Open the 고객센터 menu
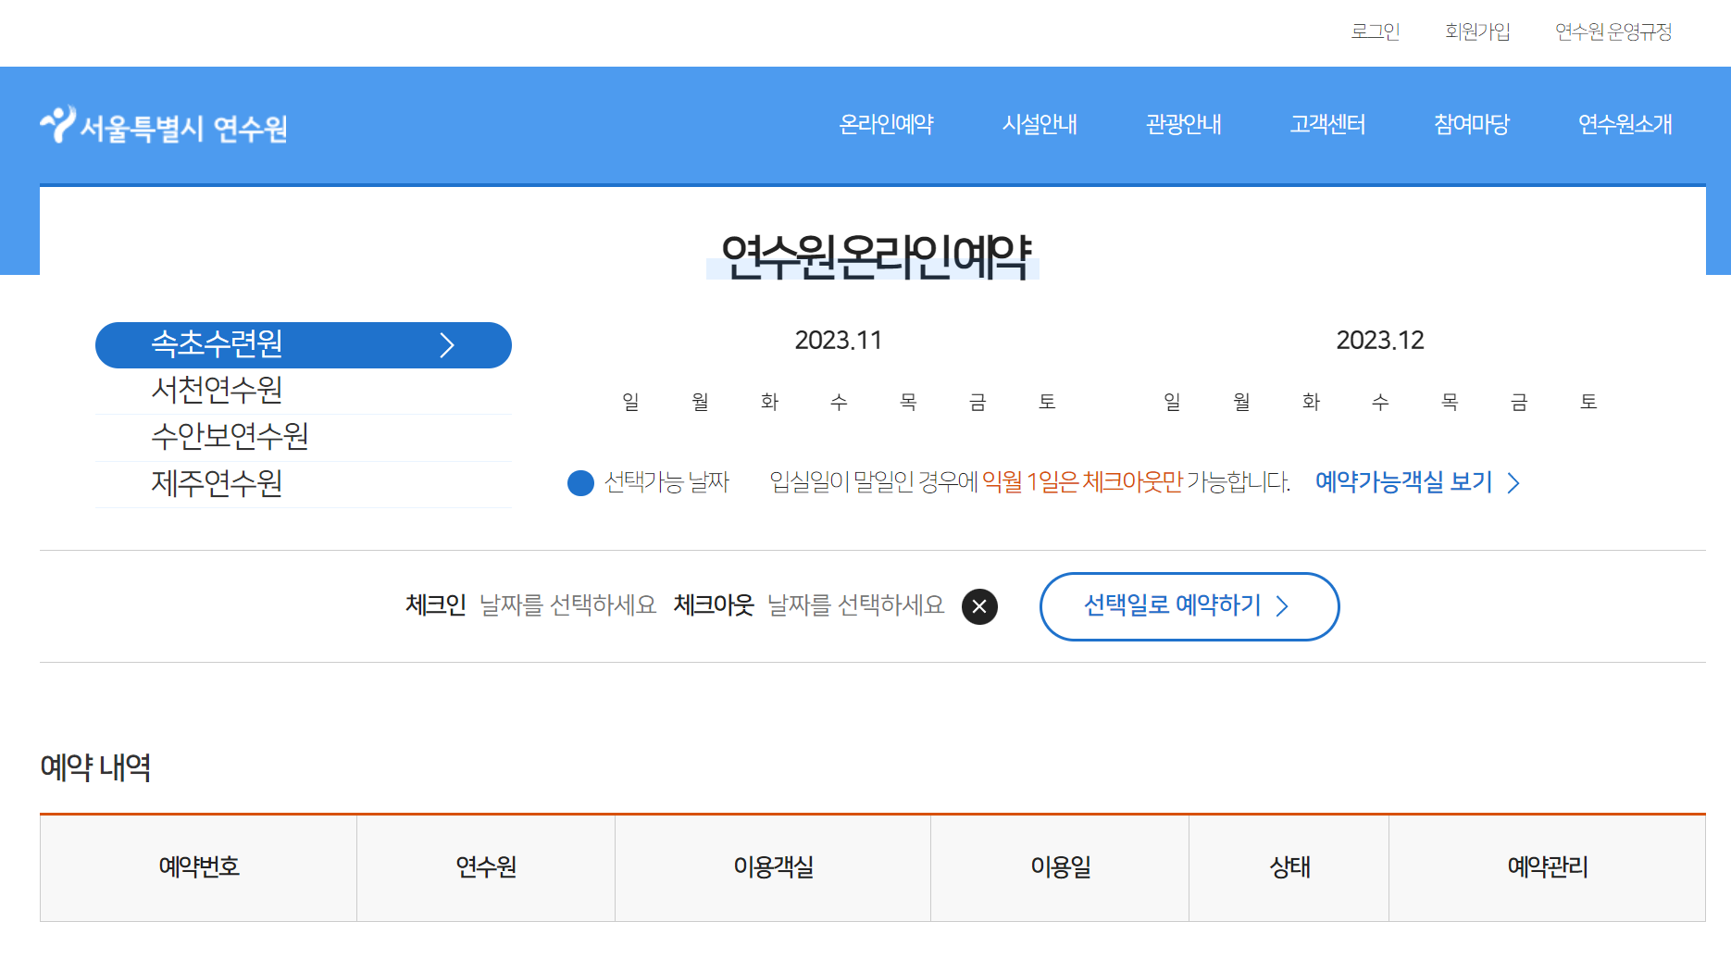1731x959 pixels. pyautogui.click(x=1327, y=125)
